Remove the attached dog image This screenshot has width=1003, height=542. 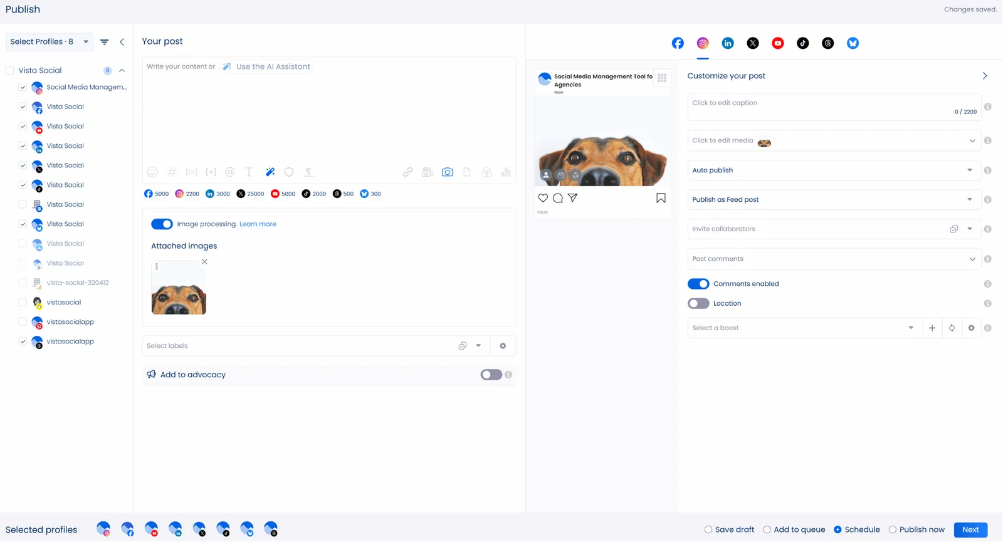[x=204, y=262]
